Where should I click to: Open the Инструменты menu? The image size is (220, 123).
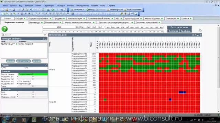[82, 5]
